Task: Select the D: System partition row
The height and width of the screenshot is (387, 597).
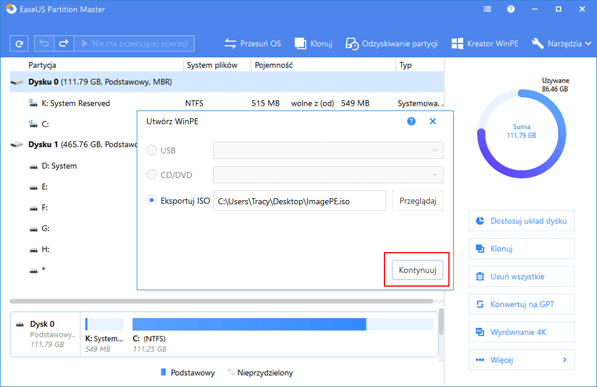Action: click(x=73, y=165)
